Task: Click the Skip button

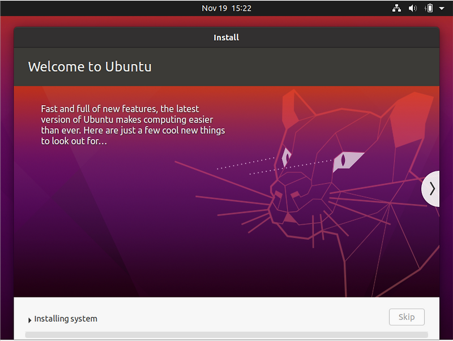Action: point(407,317)
